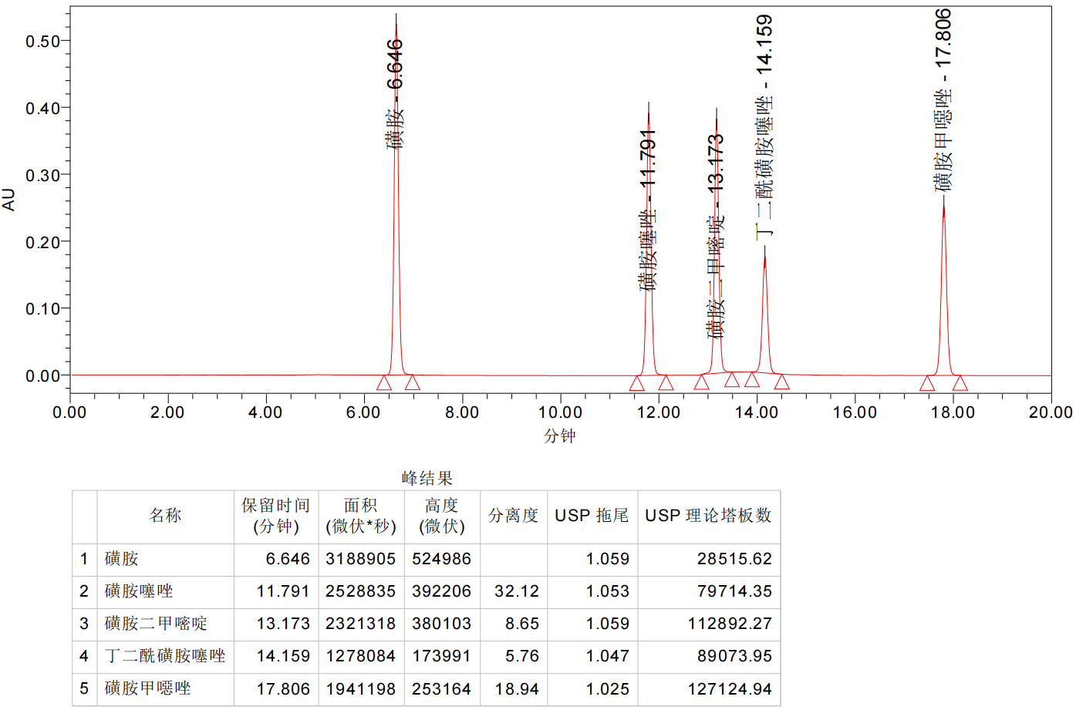Select the 磺胺 - 6.646 peak label
This screenshot has width=1076, height=710.
coord(395,93)
